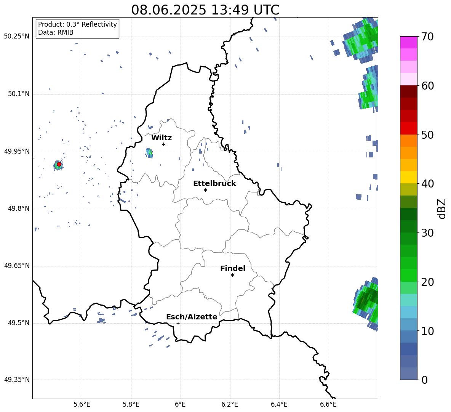Click the 50.25°N latitude label

(x=17, y=37)
